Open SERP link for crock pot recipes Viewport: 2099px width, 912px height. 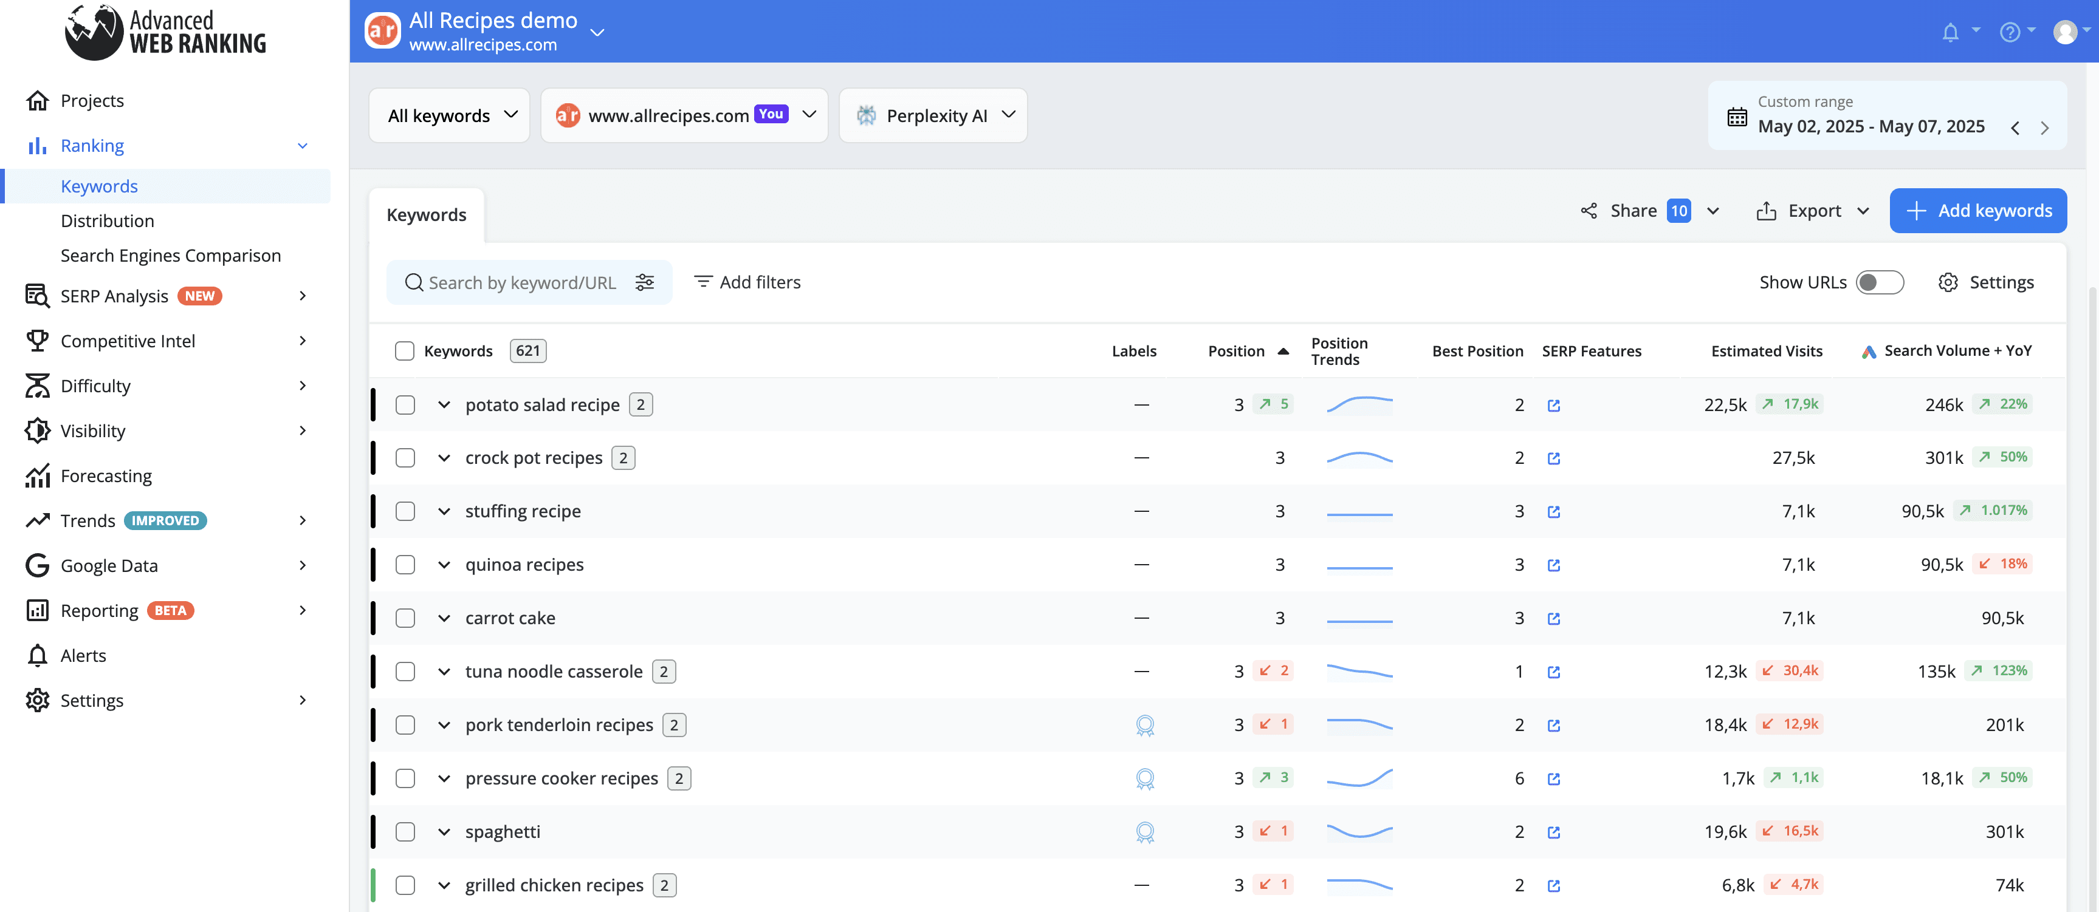pyautogui.click(x=1554, y=458)
